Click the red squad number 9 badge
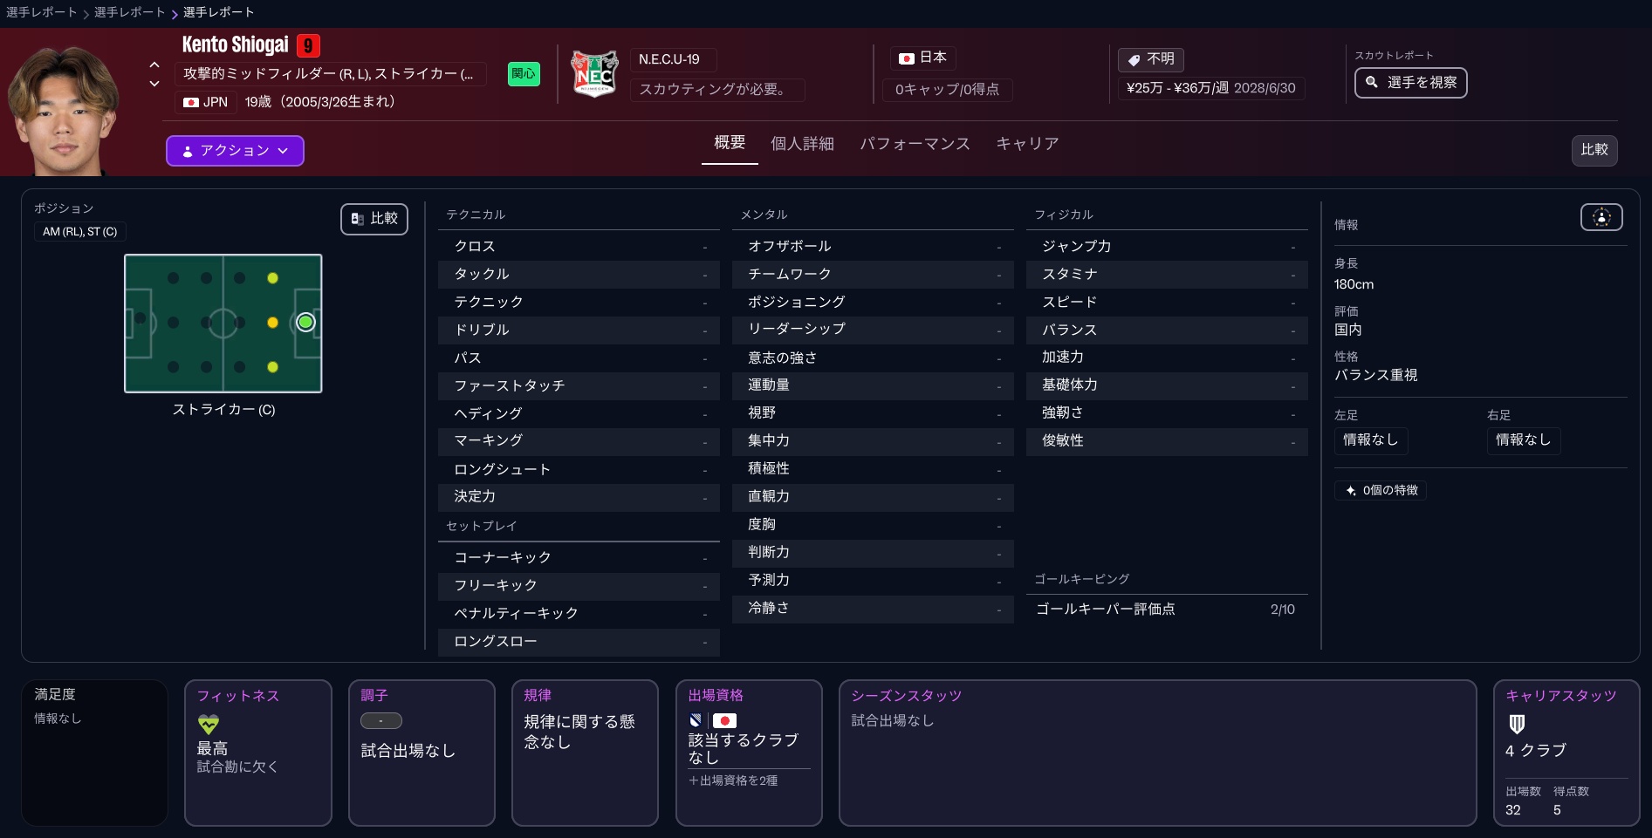Viewport: 1652px width, 838px height. 308,45
